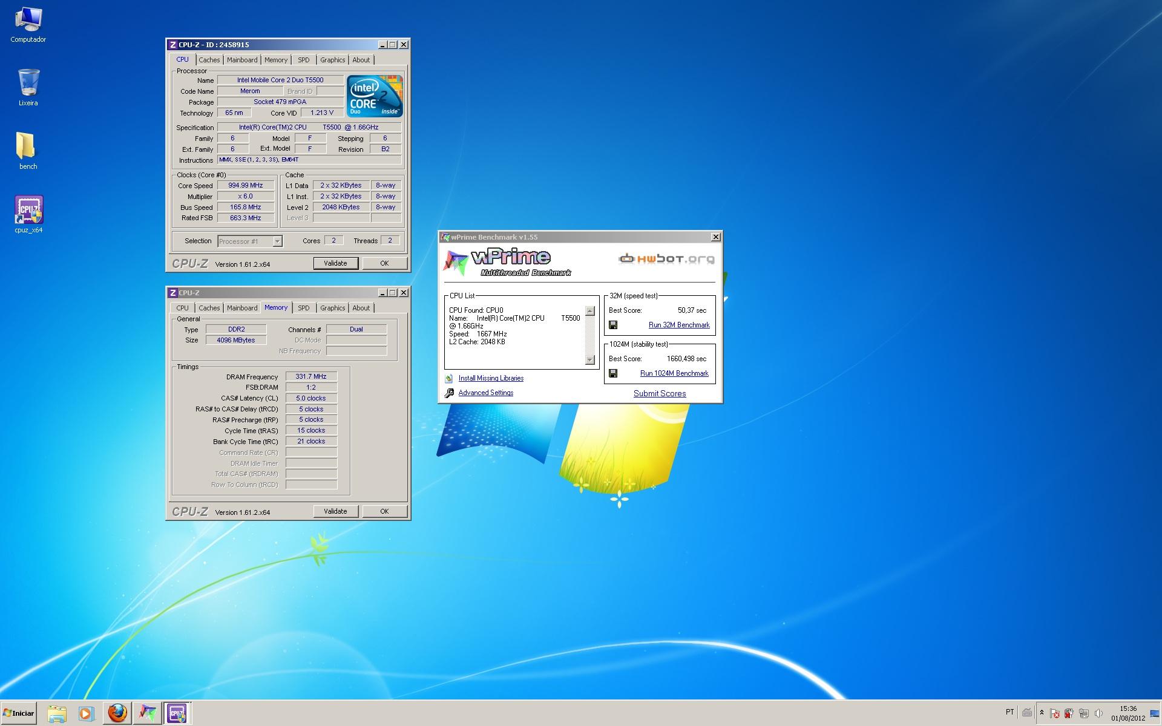This screenshot has height=726, width=1162.
Task: Switch to About tab in lower CPU-Z window
Action: (361, 308)
